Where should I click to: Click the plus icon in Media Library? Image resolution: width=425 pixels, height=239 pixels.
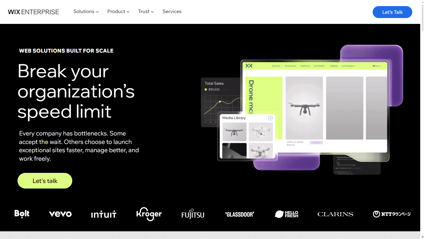pyautogui.click(x=270, y=118)
